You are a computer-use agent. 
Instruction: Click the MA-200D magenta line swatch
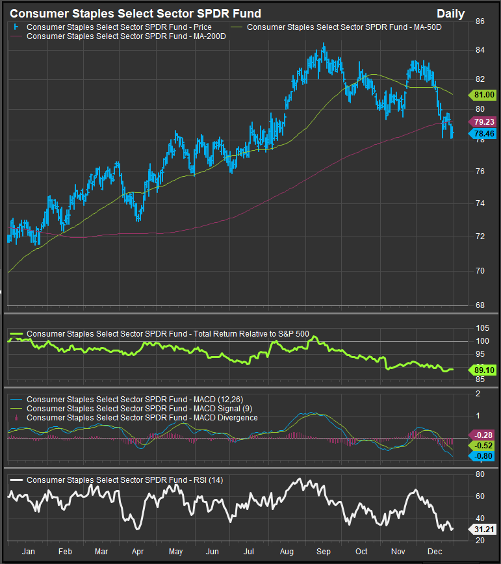pos(16,36)
